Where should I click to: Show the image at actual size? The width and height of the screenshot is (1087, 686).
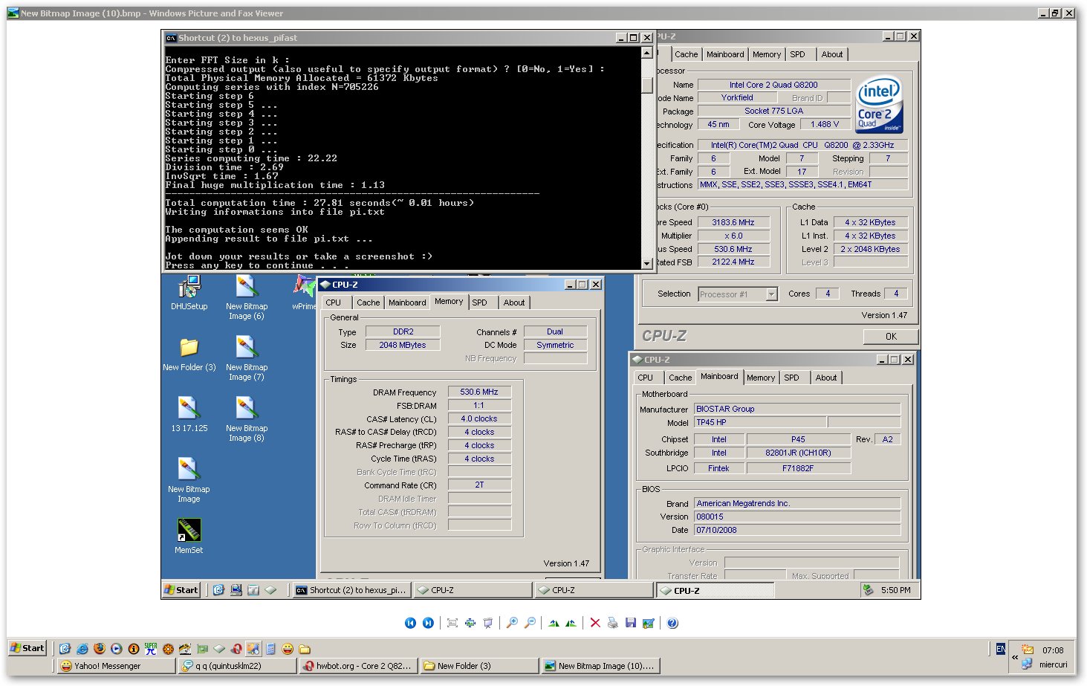point(470,623)
